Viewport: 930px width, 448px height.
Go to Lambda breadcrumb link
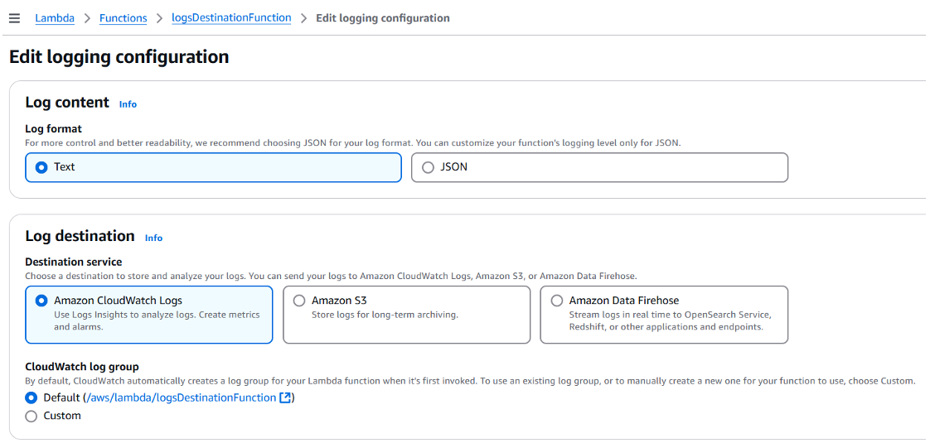55,18
